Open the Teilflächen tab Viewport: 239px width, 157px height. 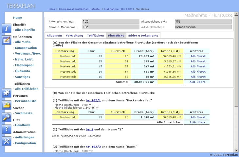95,35
